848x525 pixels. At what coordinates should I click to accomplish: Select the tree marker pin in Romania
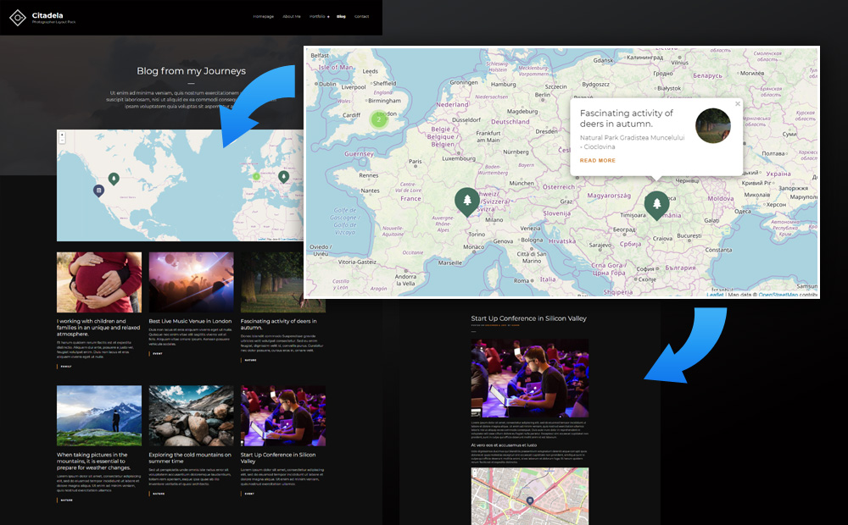[x=656, y=204]
